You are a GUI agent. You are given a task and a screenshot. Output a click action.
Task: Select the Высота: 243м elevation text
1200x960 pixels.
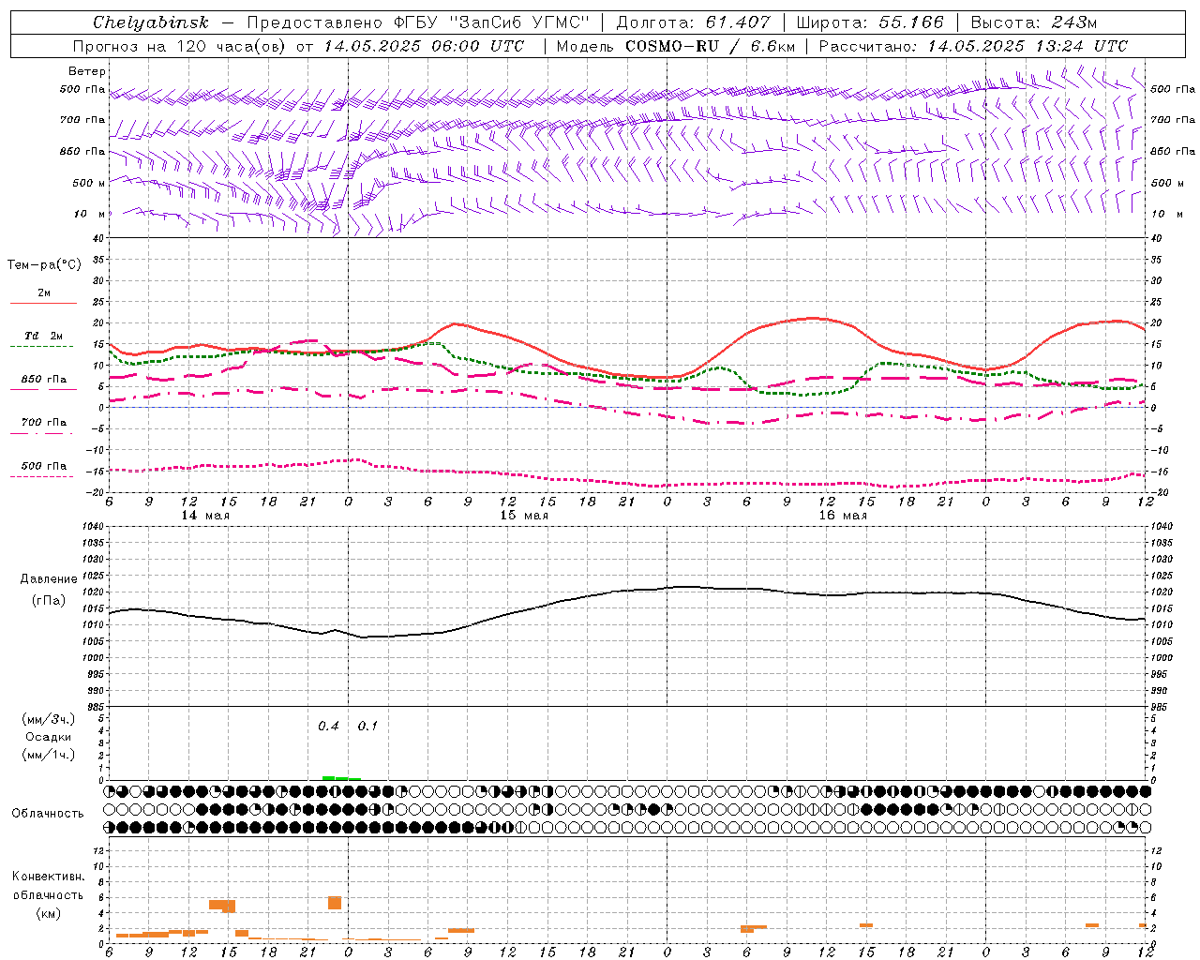tap(1034, 22)
